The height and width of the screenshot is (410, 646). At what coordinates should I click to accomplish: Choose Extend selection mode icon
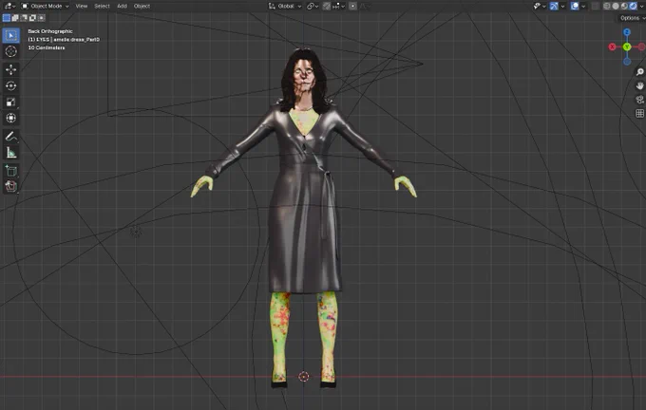15,18
